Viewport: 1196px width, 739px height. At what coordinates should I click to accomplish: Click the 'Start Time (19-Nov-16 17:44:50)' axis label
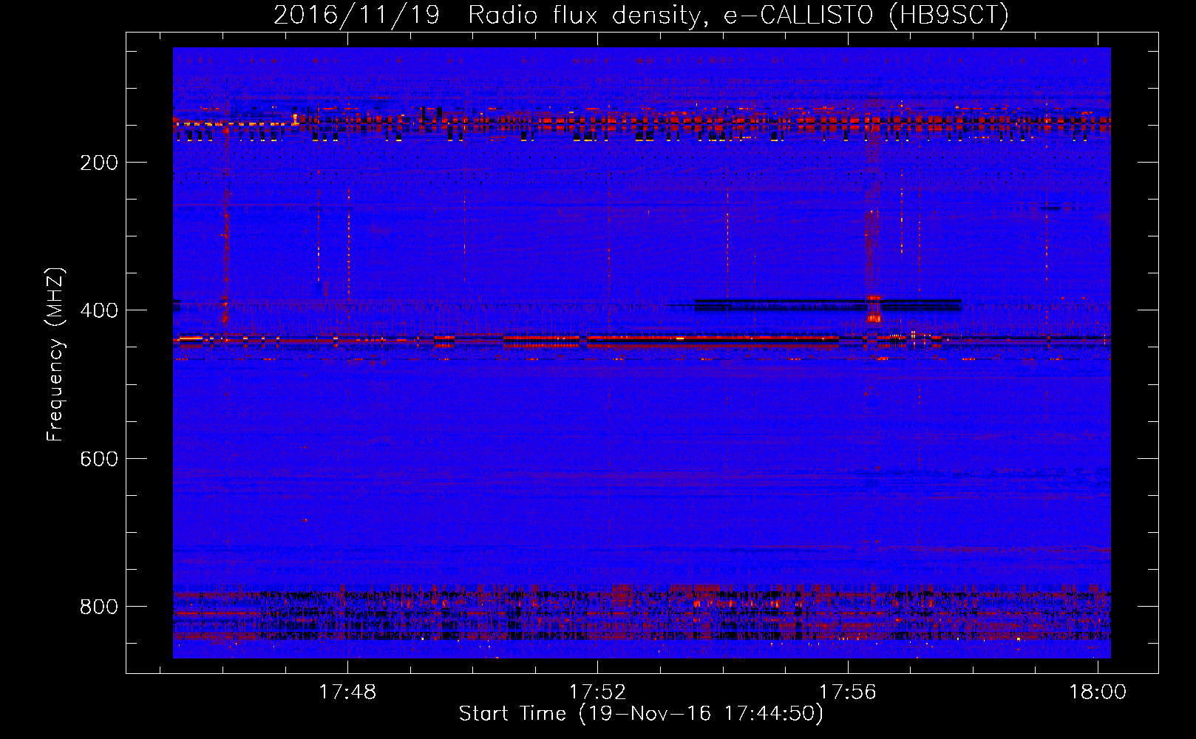(641, 714)
